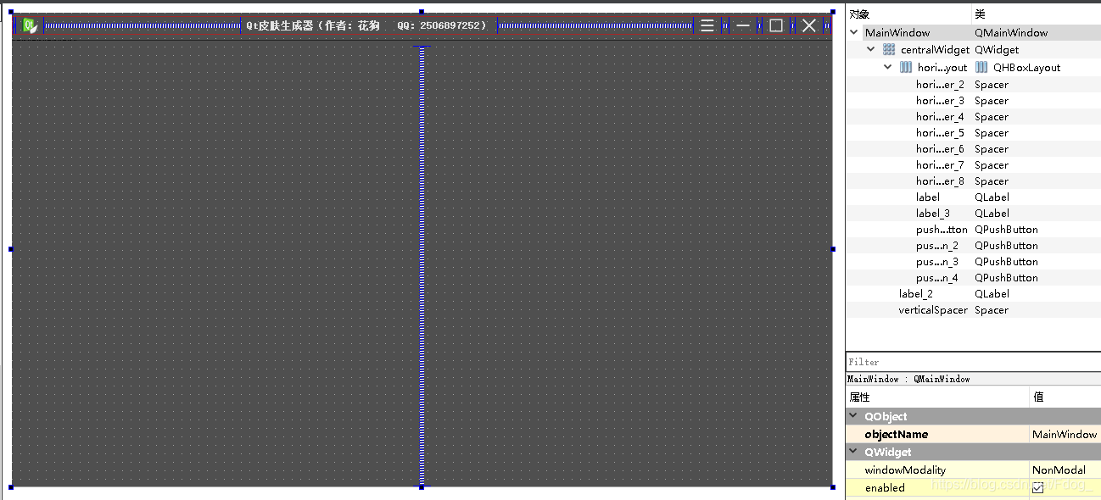This screenshot has width=1101, height=500.
Task: Select the pus...n_3 tree item
Action: pos(937,262)
